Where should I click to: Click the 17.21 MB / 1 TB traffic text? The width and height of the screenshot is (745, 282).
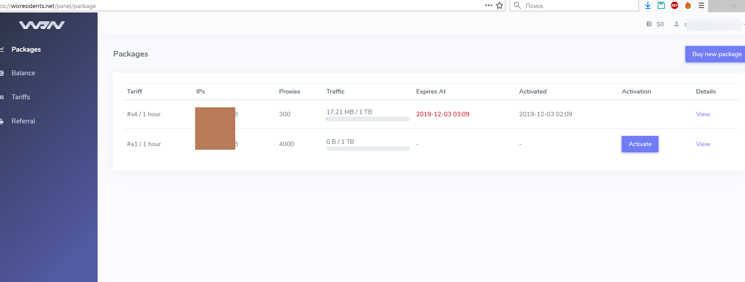pos(349,112)
